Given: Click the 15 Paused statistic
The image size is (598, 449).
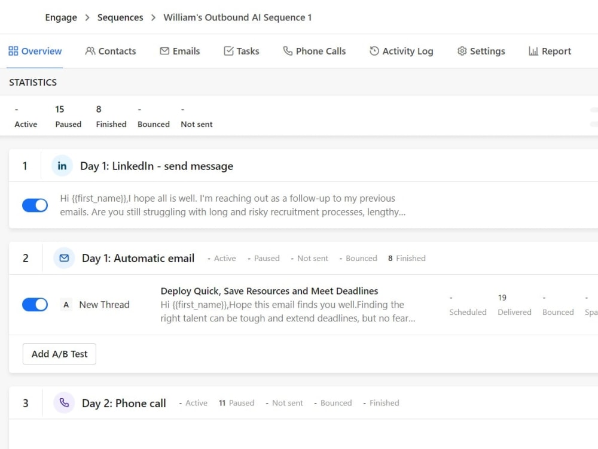Looking at the screenshot, I should 68,117.
